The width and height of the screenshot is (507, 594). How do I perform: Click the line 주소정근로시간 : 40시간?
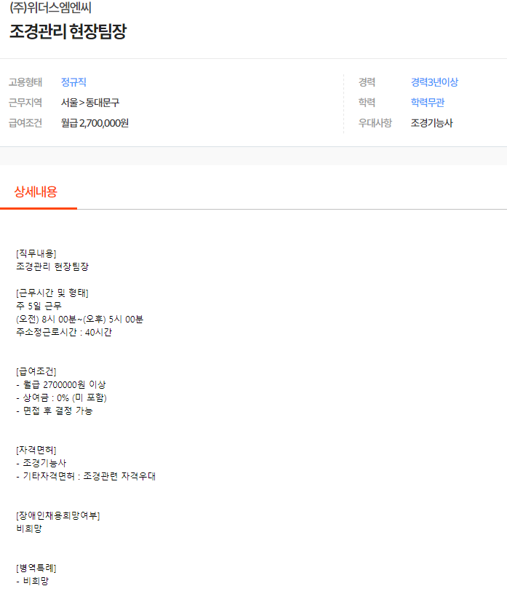pos(64,332)
